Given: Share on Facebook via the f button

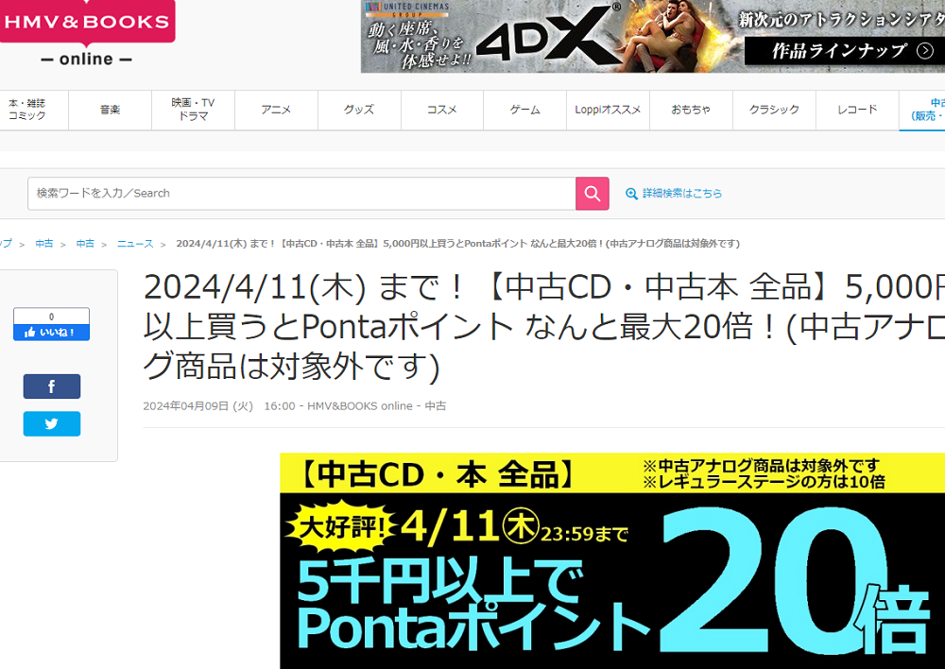Looking at the screenshot, I should (x=52, y=386).
